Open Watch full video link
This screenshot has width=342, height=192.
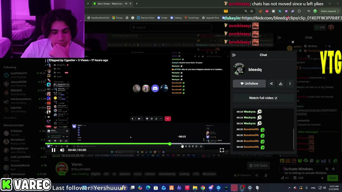[x=263, y=98]
